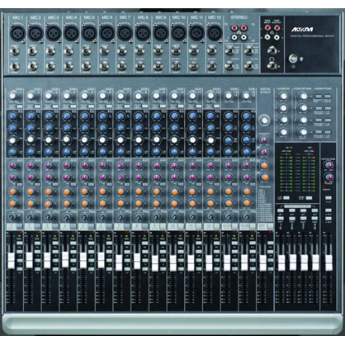Click the channel 12 fader handle
This screenshot has height=345, width=345.
(x=209, y=262)
